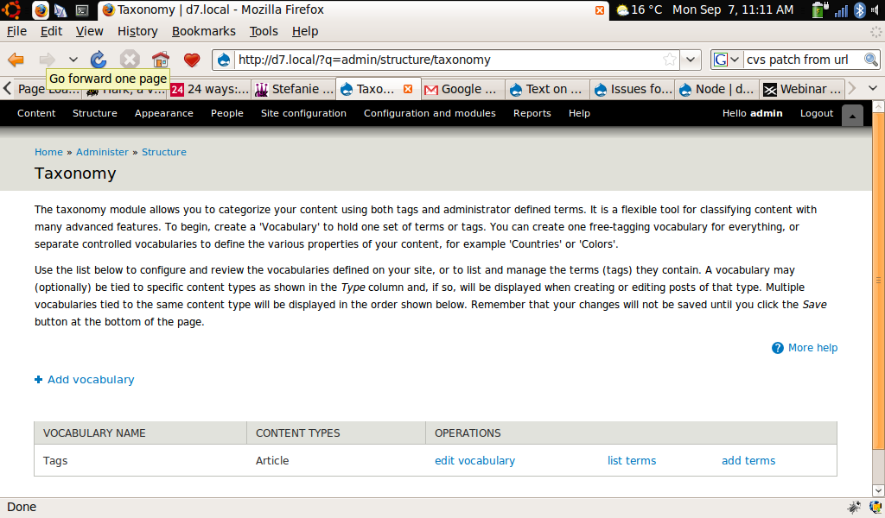Click the admin username link
The image size is (885, 518).
[x=766, y=113]
